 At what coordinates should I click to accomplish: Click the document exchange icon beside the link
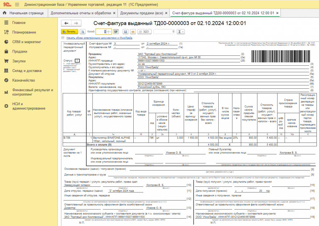63,38
